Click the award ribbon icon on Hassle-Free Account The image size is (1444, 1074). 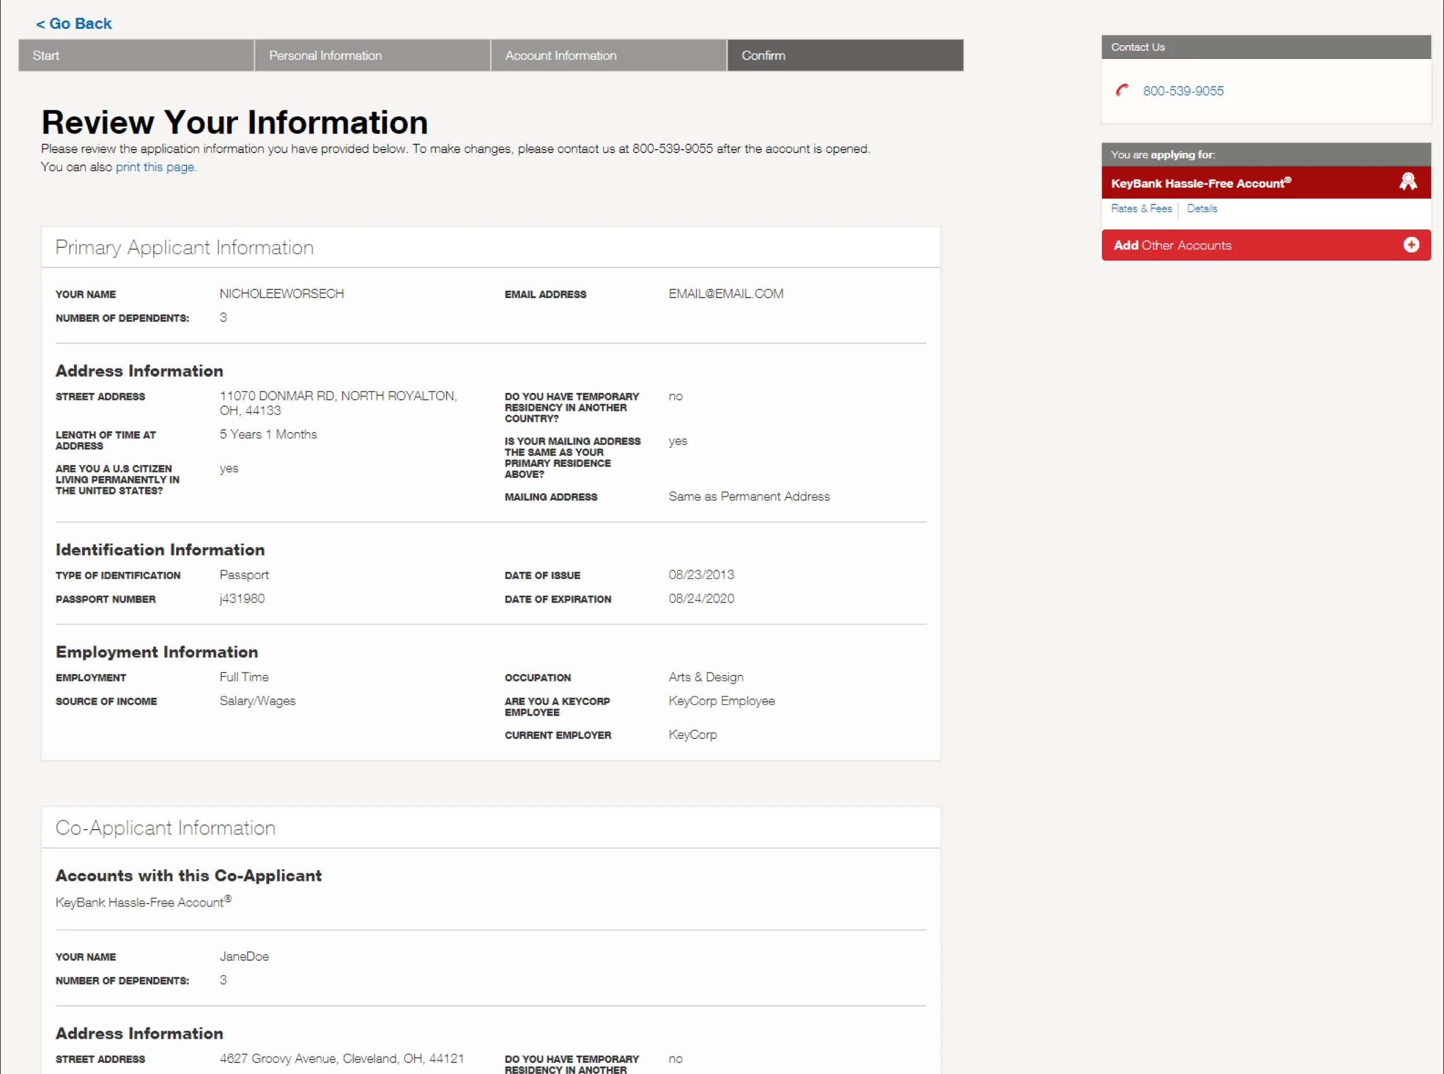click(1408, 181)
